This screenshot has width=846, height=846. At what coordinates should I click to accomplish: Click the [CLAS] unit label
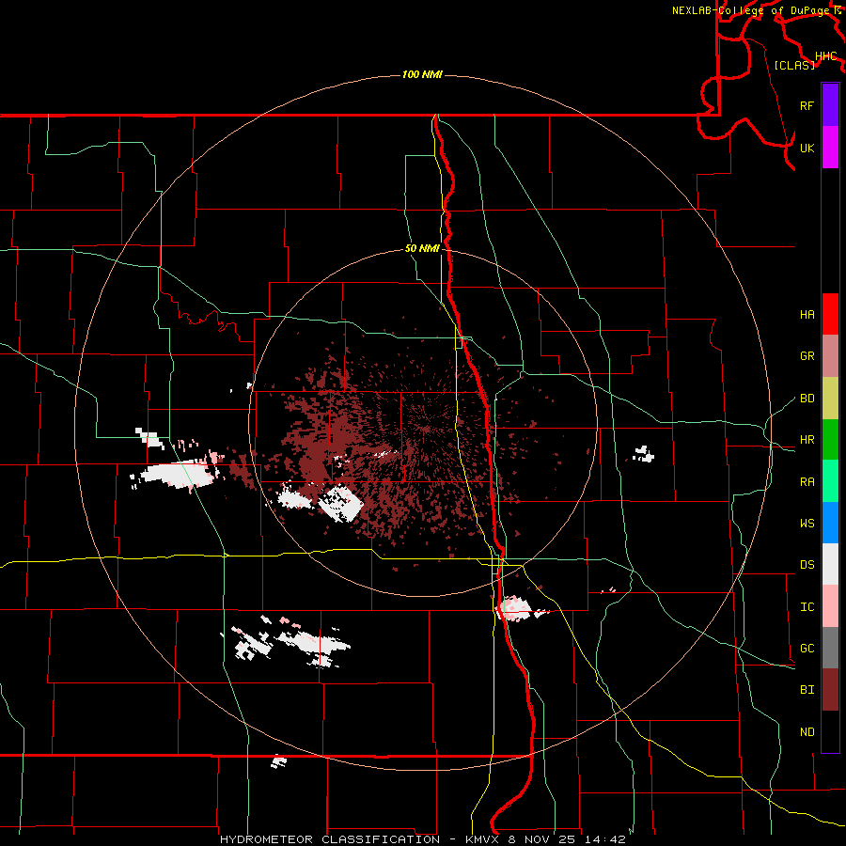point(794,65)
